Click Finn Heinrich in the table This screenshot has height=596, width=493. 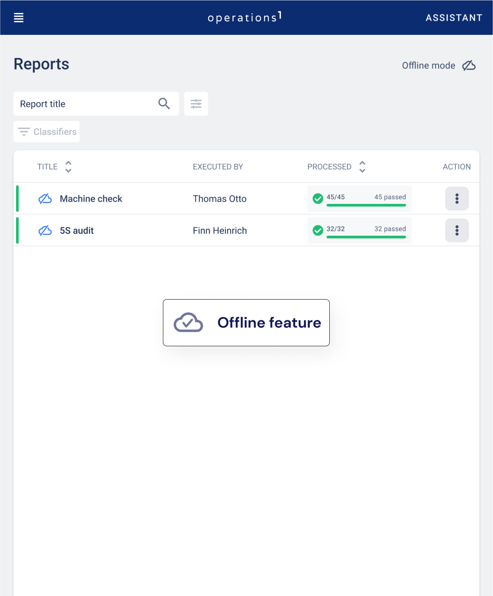[220, 231]
